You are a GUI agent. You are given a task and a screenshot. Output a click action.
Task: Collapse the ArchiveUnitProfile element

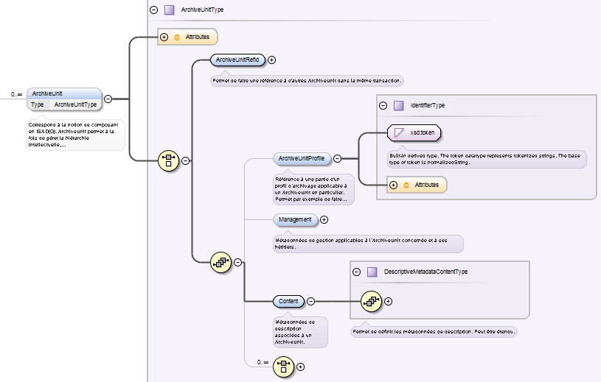(x=337, y=158)
